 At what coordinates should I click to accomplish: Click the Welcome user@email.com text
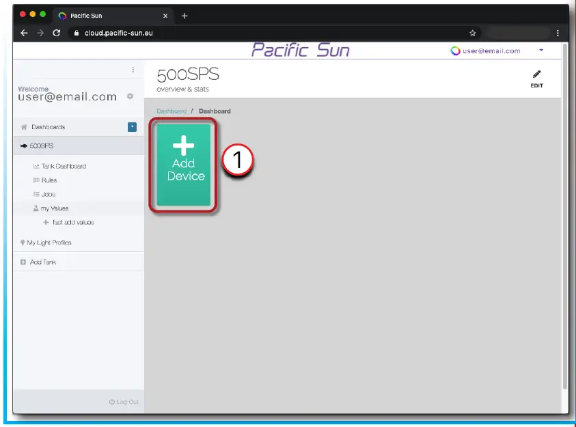click(x=67, y=94)
